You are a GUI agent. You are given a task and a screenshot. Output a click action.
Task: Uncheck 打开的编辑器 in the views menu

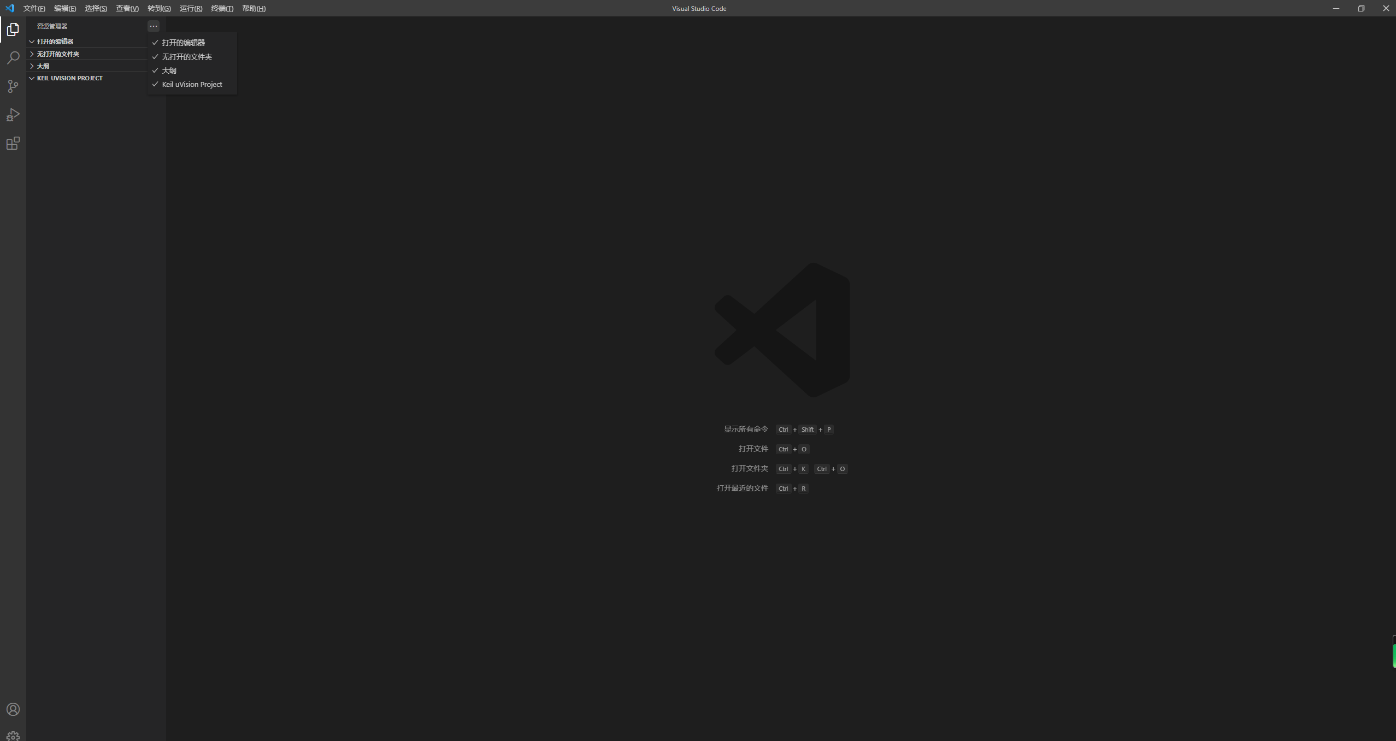click(x=192, y=43)
